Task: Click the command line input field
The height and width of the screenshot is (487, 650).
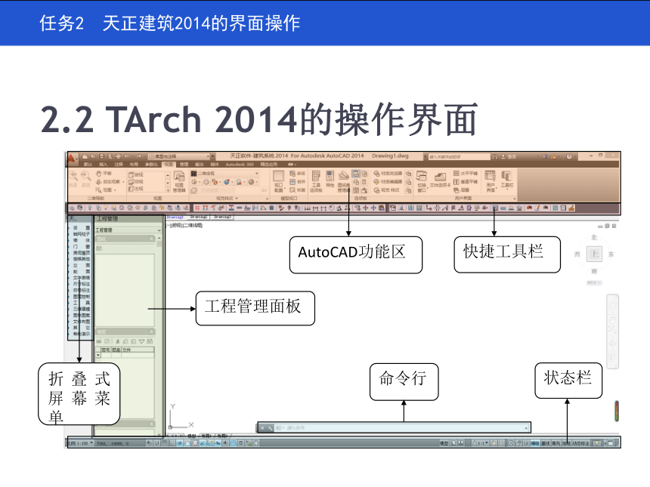Action: point(402,427)
